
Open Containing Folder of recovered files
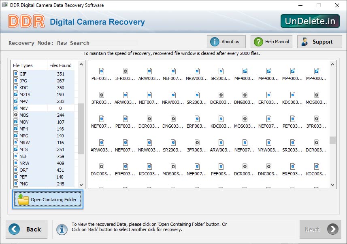click(48, 199)
